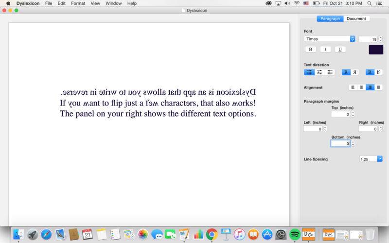Set alignment to justified
Viewport: 389px width, 243px height.
[378, 87]
